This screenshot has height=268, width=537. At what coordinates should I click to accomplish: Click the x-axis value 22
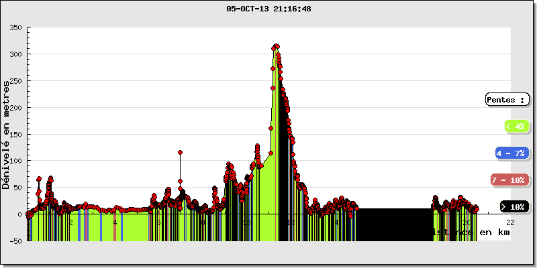[510, 222]
